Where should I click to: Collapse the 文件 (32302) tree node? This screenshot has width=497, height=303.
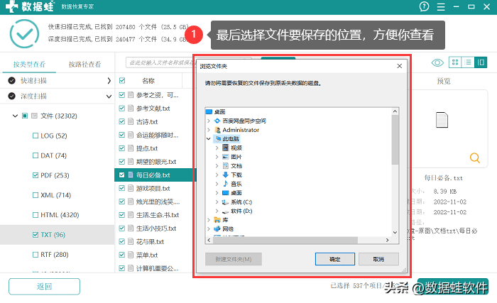pyautogui.click(x=15, y=116)
